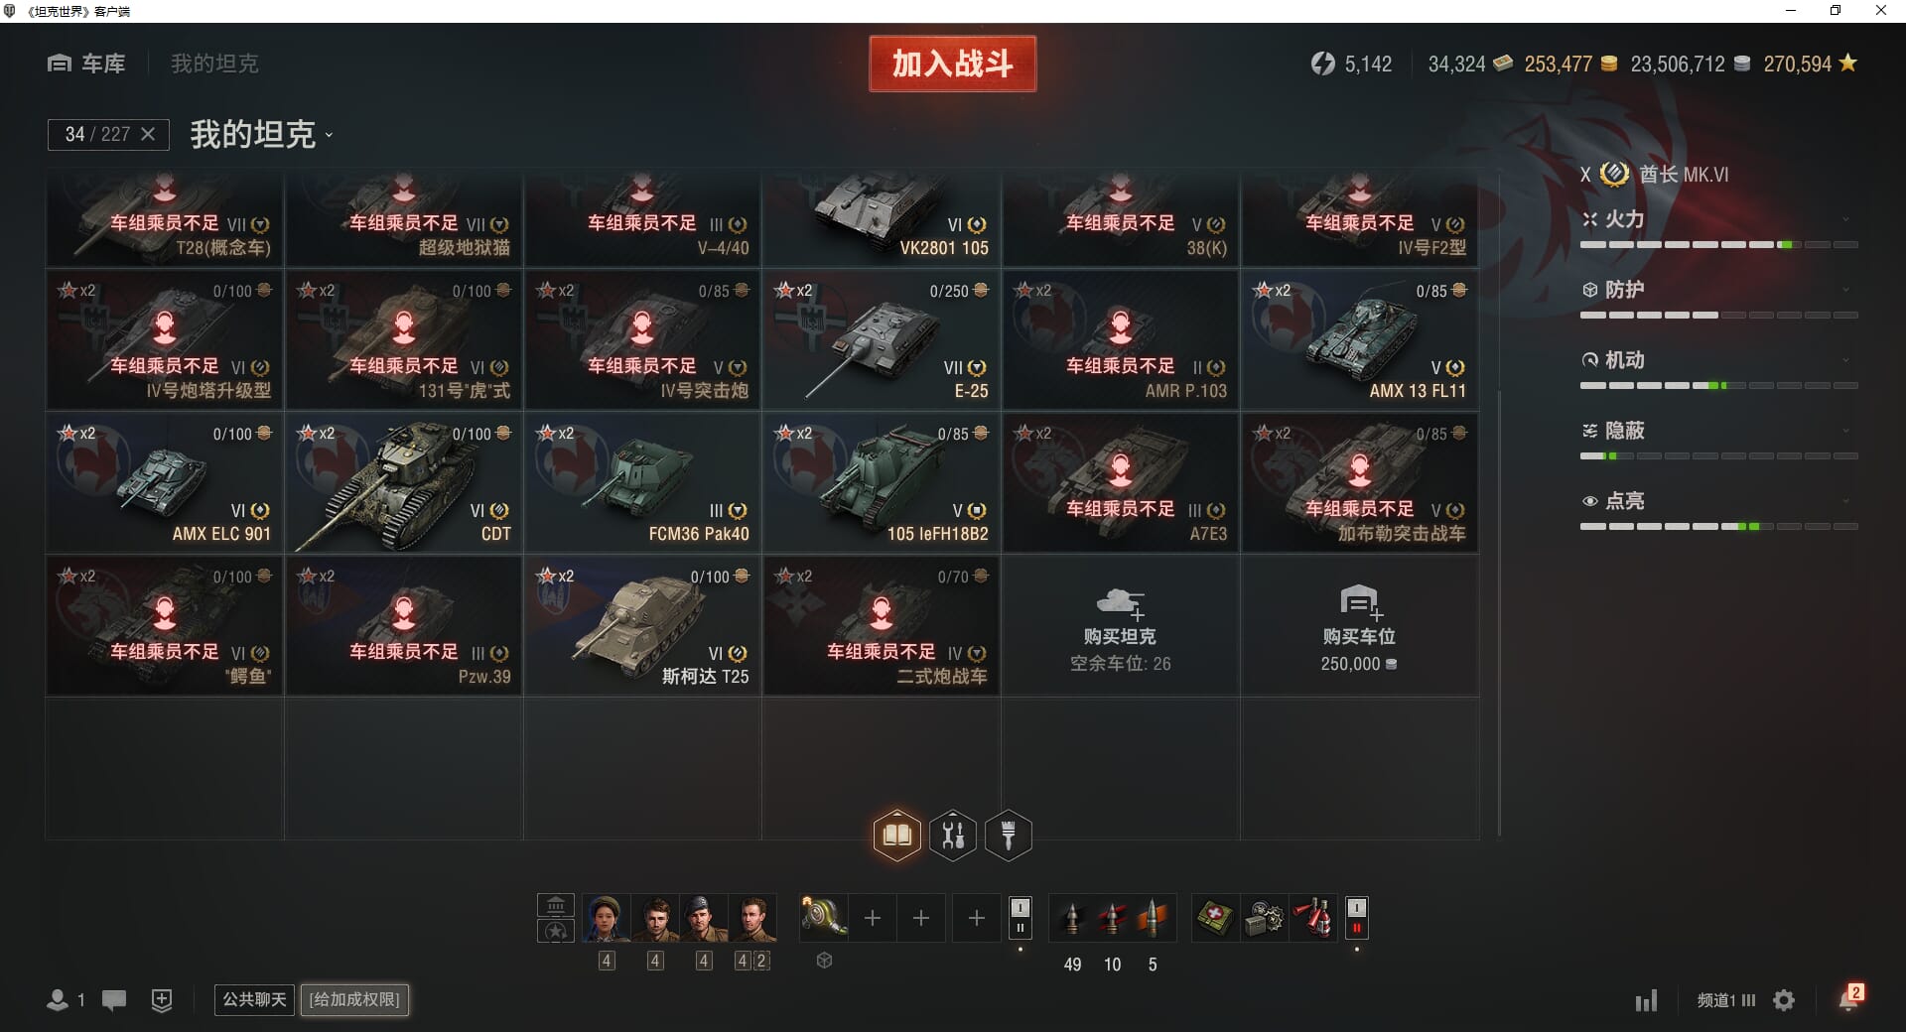Select the E-25 tank tile
1906x1032 pixels.
point(882,339)
